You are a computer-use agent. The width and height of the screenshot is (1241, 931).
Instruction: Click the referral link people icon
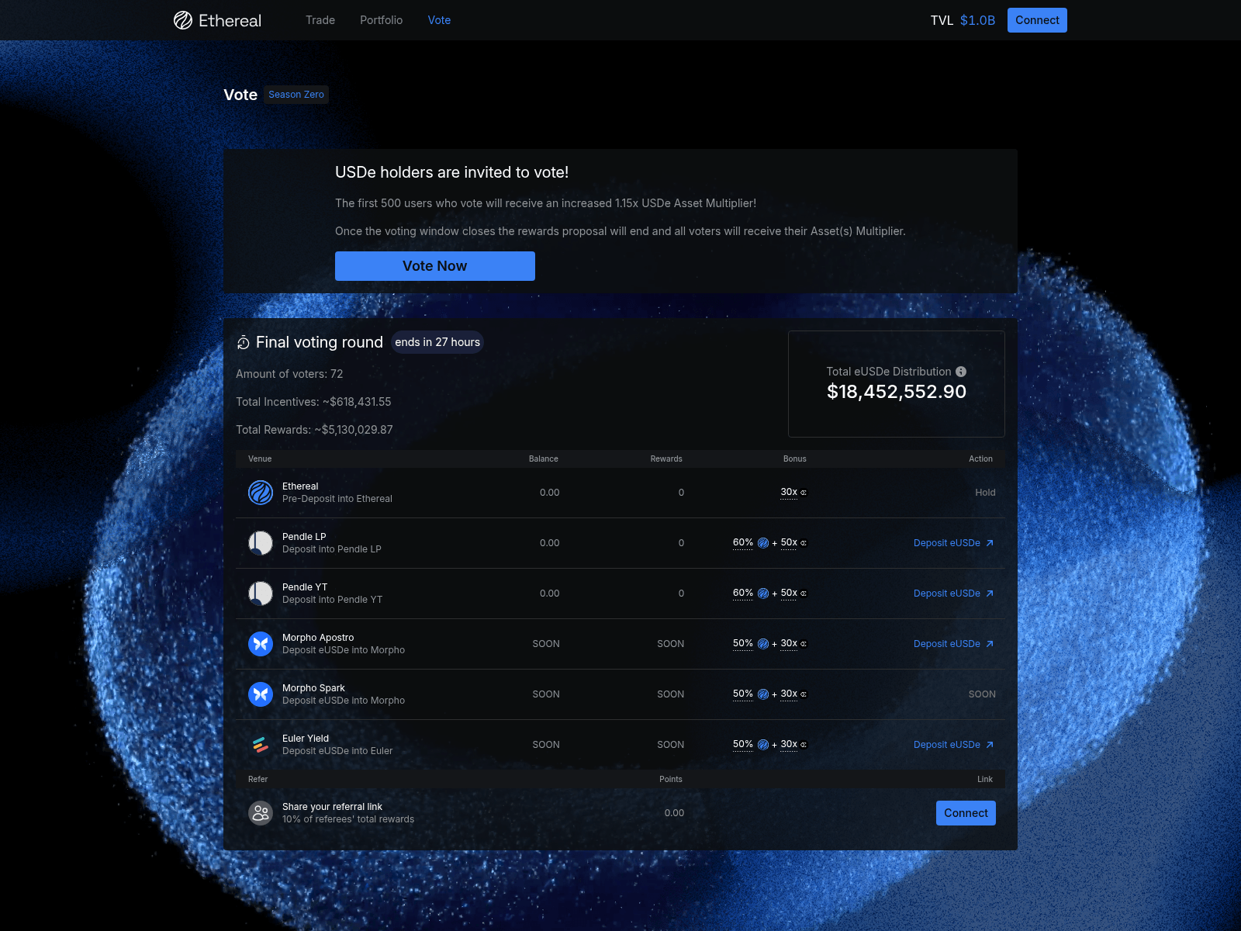pyautogui.click(x=261, y=812)
